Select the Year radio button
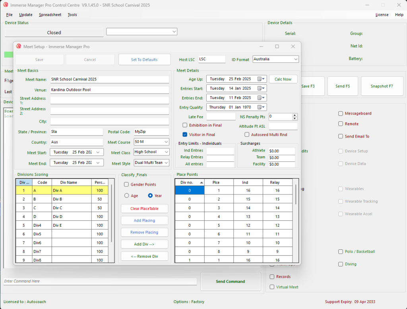This screenshot has height=309, width=407. 150,196
